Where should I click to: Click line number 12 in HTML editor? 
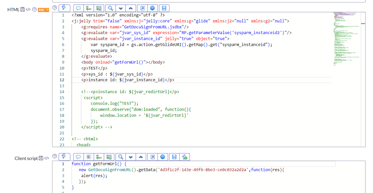(62, 80)
